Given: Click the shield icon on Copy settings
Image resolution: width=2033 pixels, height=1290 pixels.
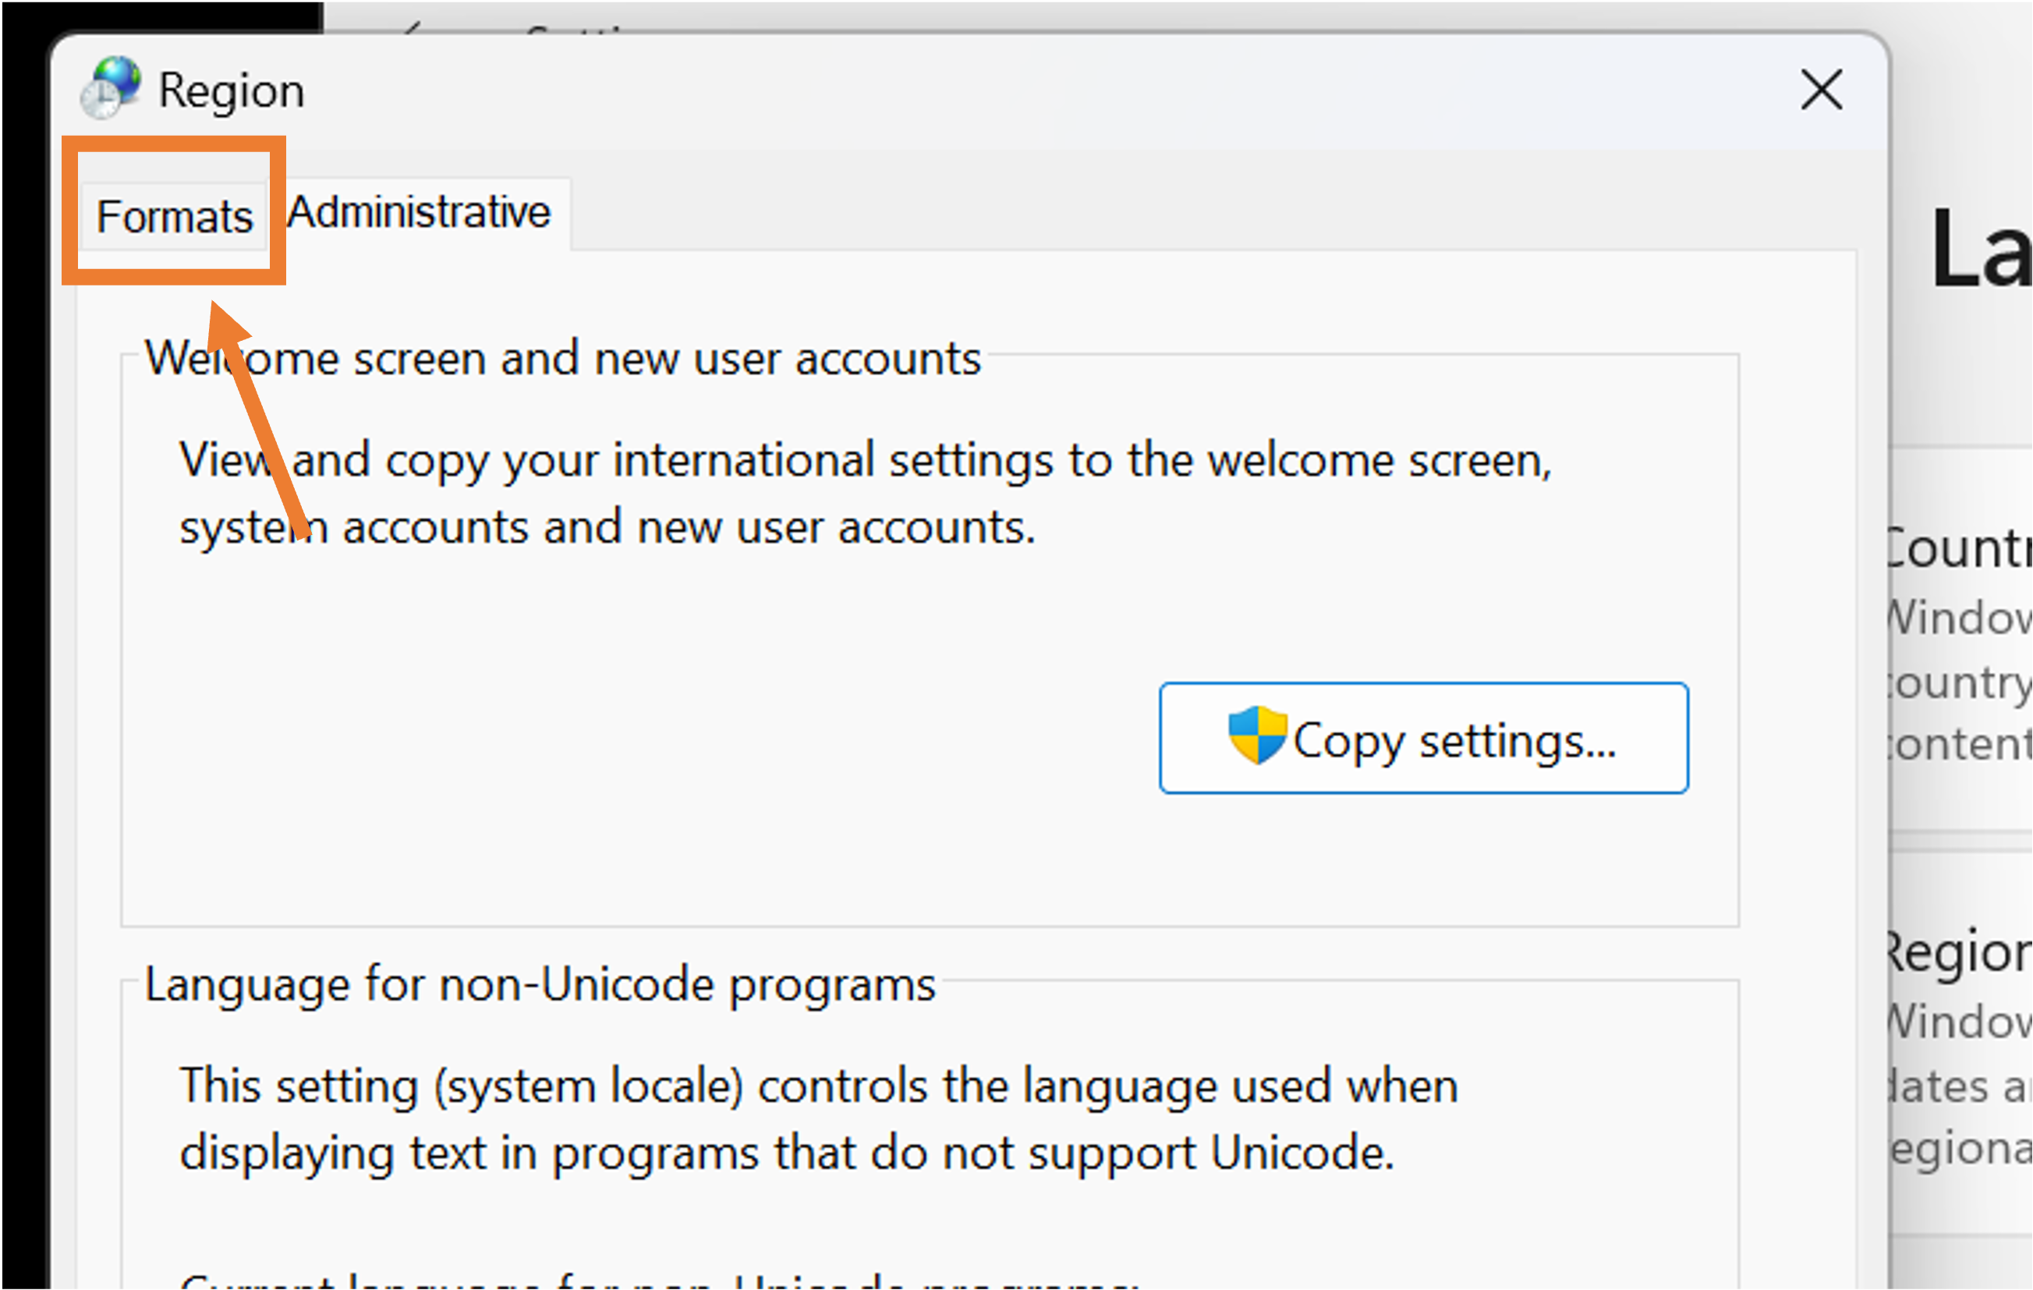Looking at the screenshot, I should tap(1257, 735).
